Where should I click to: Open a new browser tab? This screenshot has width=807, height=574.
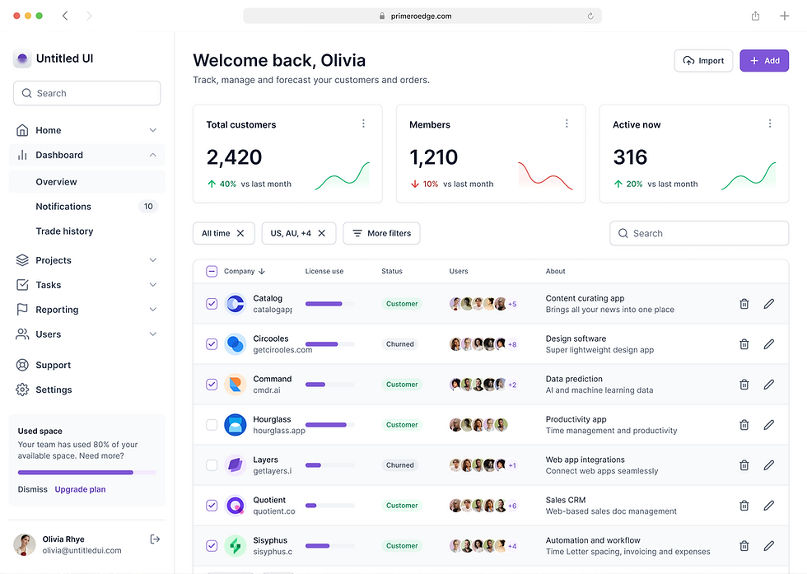(x=784, y=16)
